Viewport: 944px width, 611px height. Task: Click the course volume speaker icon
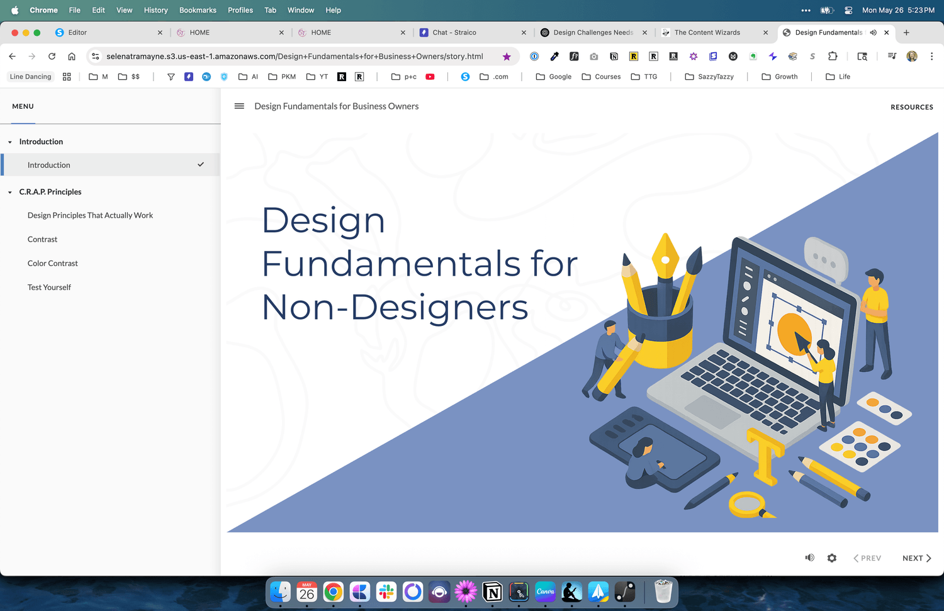point(809,558)
